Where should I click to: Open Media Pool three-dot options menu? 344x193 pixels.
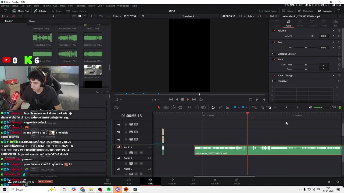coord(107,16)
